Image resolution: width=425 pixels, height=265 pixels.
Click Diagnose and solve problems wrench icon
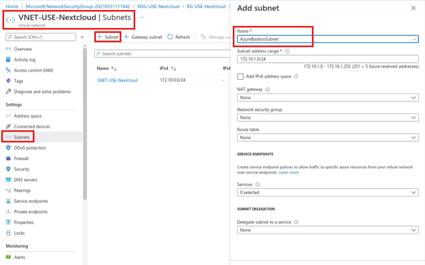[x=9, y=92]
